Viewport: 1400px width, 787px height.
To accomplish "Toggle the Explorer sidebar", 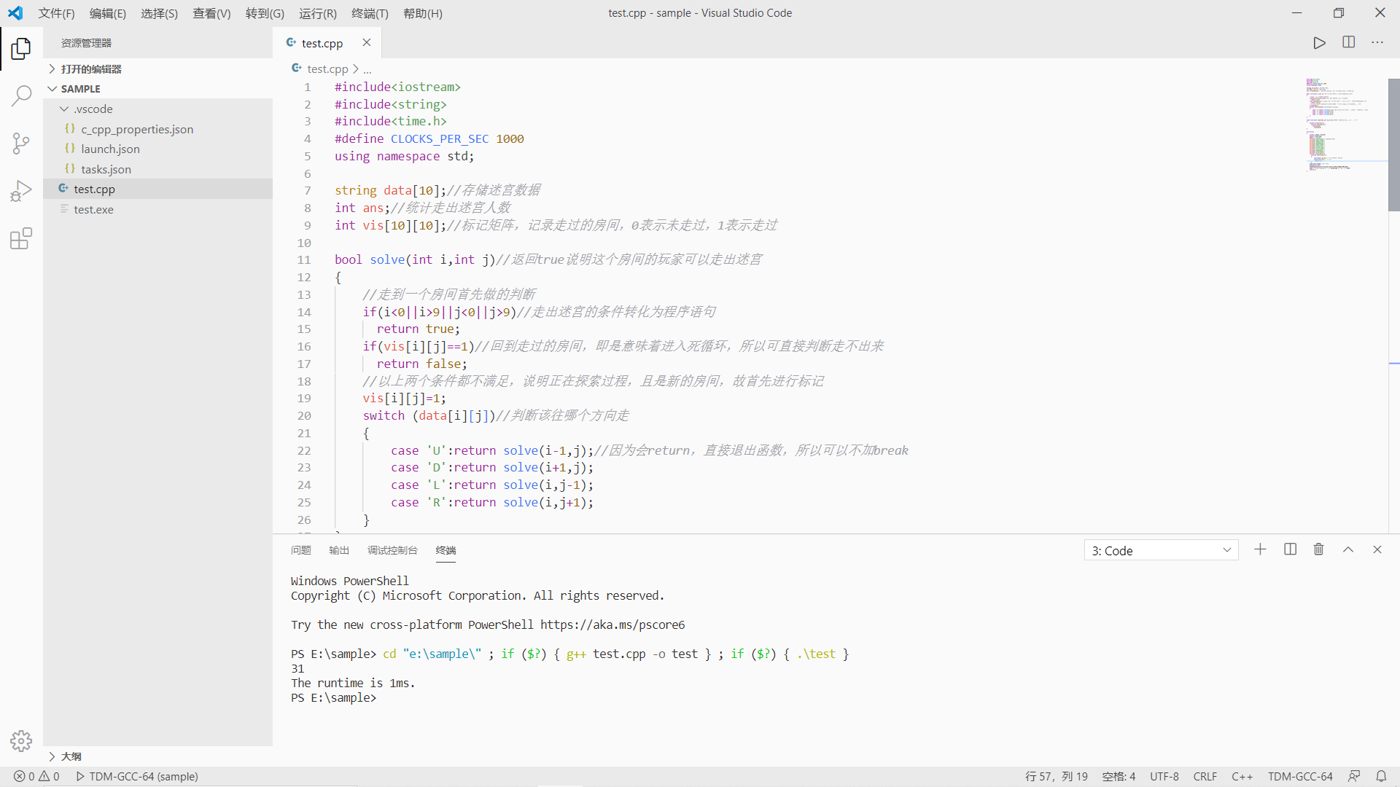I will (21, 48).
